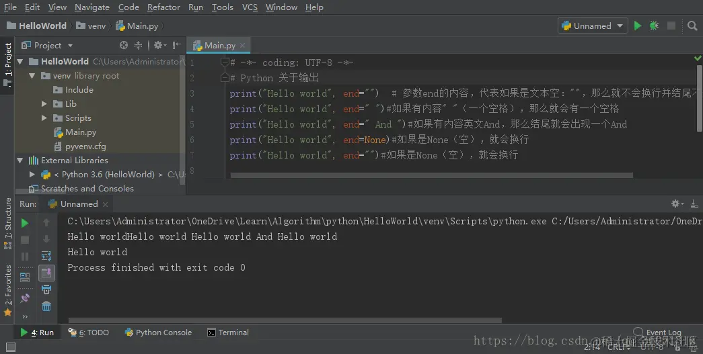Click the HelloWorld breadcrumb in the navigation bar
Viewport: 703px width, 354px height.
tap(37, 26)
